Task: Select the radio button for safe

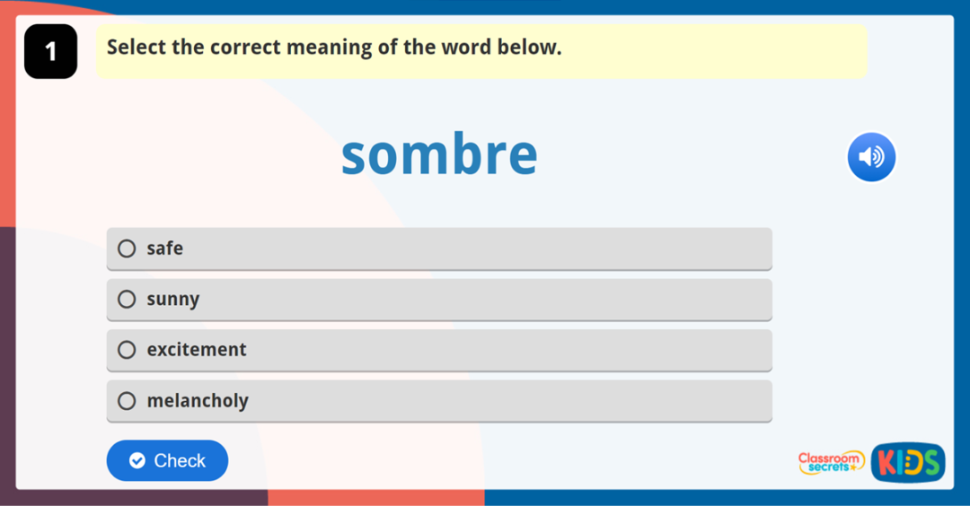Action: 128,249
